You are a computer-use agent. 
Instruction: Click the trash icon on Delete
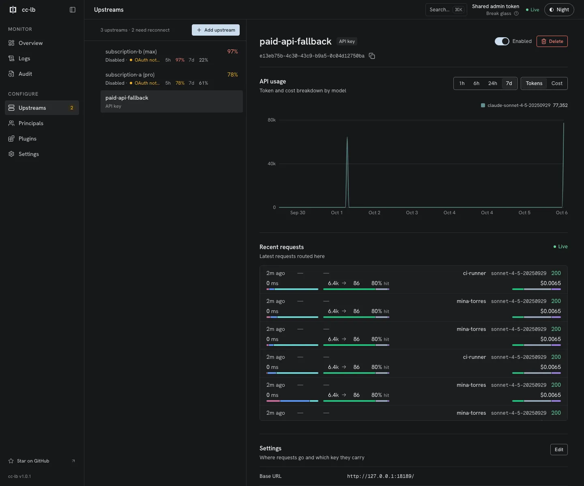tap(544, 41)
